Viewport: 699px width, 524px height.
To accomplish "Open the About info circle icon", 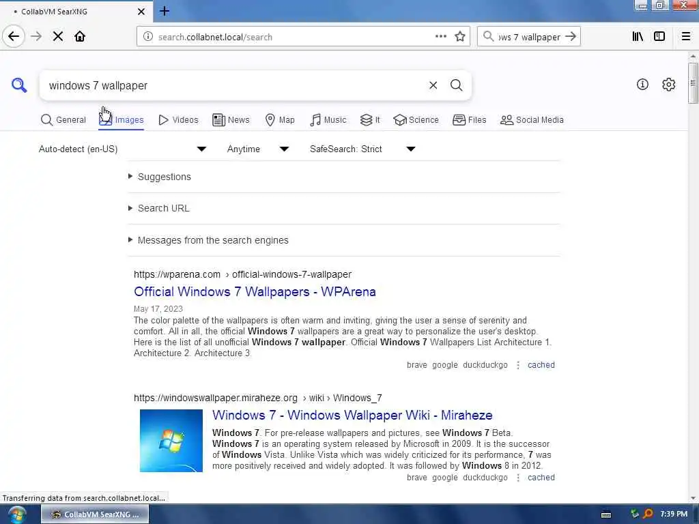I will coord(642,84).
